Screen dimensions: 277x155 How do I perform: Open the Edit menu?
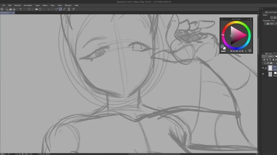tap(10, 6)
